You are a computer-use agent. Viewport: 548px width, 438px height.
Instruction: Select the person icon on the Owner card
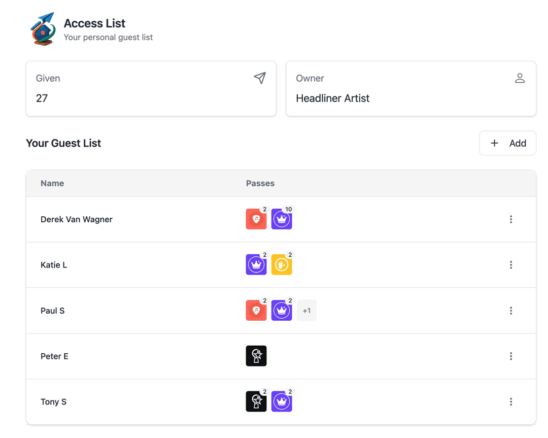pyautogui.click(x=520, y=78)
